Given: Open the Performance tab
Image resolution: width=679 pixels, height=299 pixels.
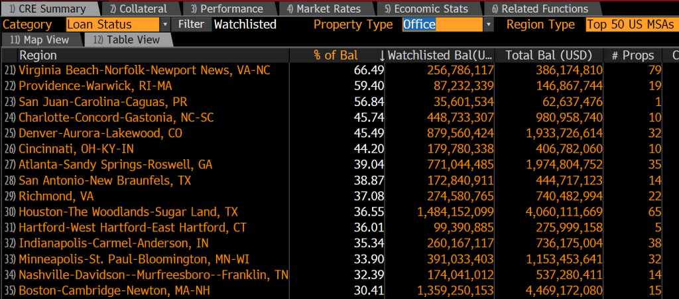Looking at the screenshot, I should (225, 9).
